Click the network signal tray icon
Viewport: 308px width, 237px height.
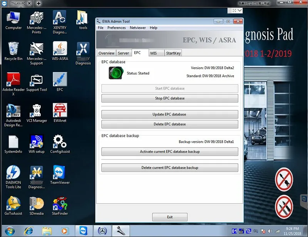tap(277, 231)
